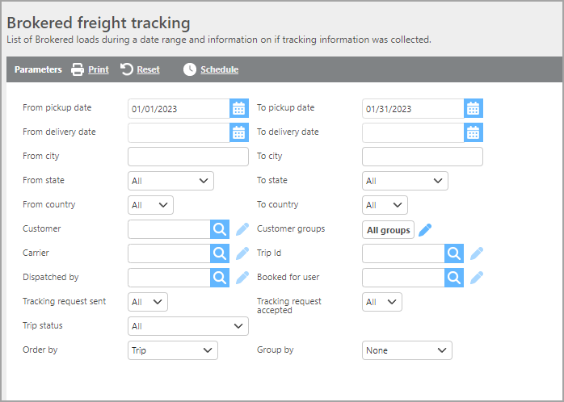This screenshot has height=402, width=564.
Task: Click the Carrier search magnifier icon
Action: coord(219,253)
